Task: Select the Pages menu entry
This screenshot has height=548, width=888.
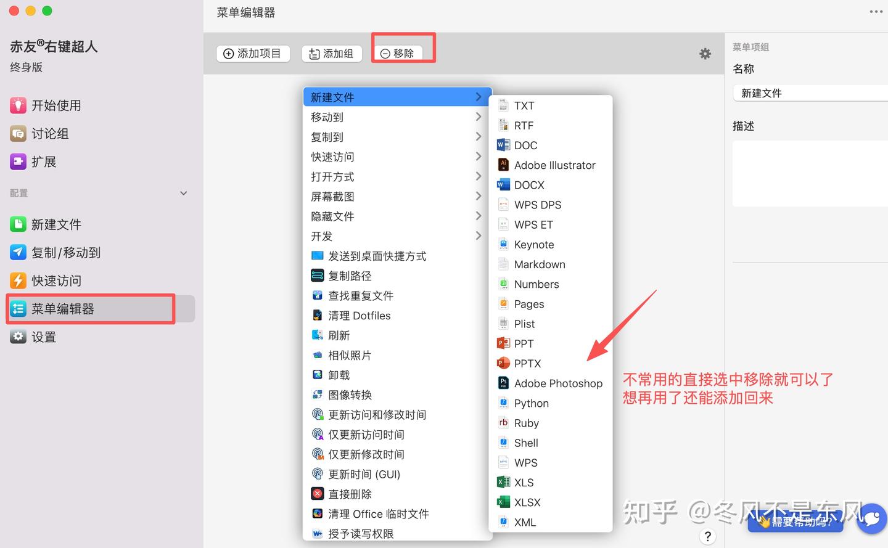Action: click(551, 304)
